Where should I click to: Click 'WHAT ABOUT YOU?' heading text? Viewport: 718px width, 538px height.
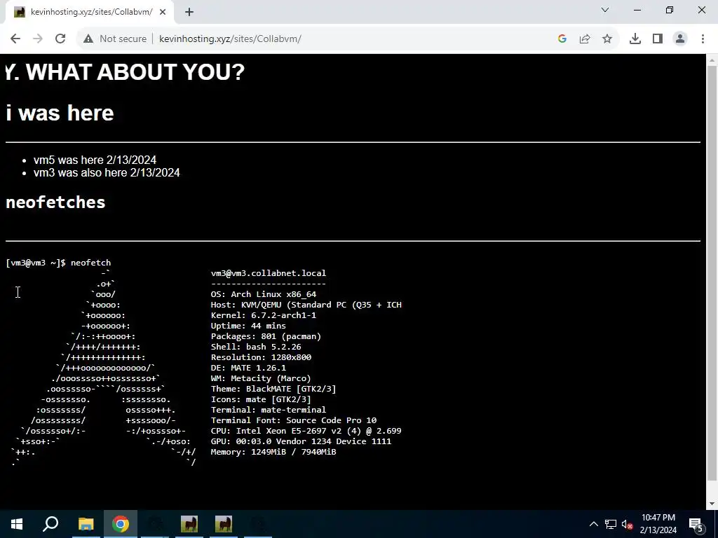click(x=135, y=72)
